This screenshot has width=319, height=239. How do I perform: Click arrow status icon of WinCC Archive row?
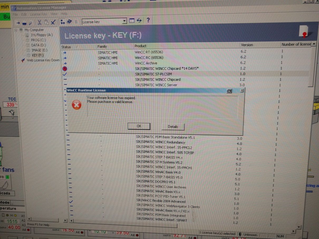pos(65,63)
